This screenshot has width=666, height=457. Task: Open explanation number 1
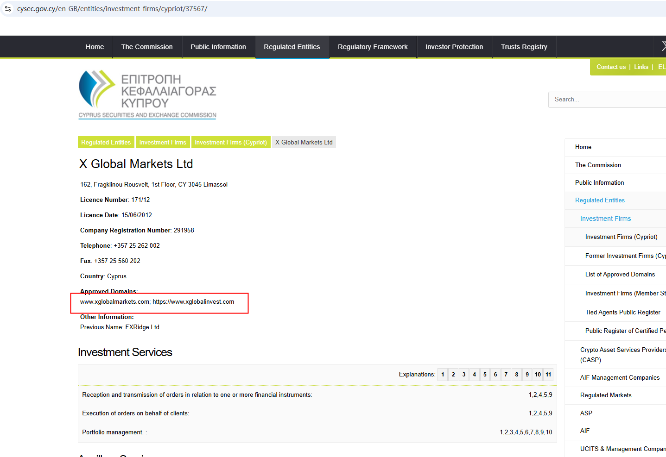[443, 375]
